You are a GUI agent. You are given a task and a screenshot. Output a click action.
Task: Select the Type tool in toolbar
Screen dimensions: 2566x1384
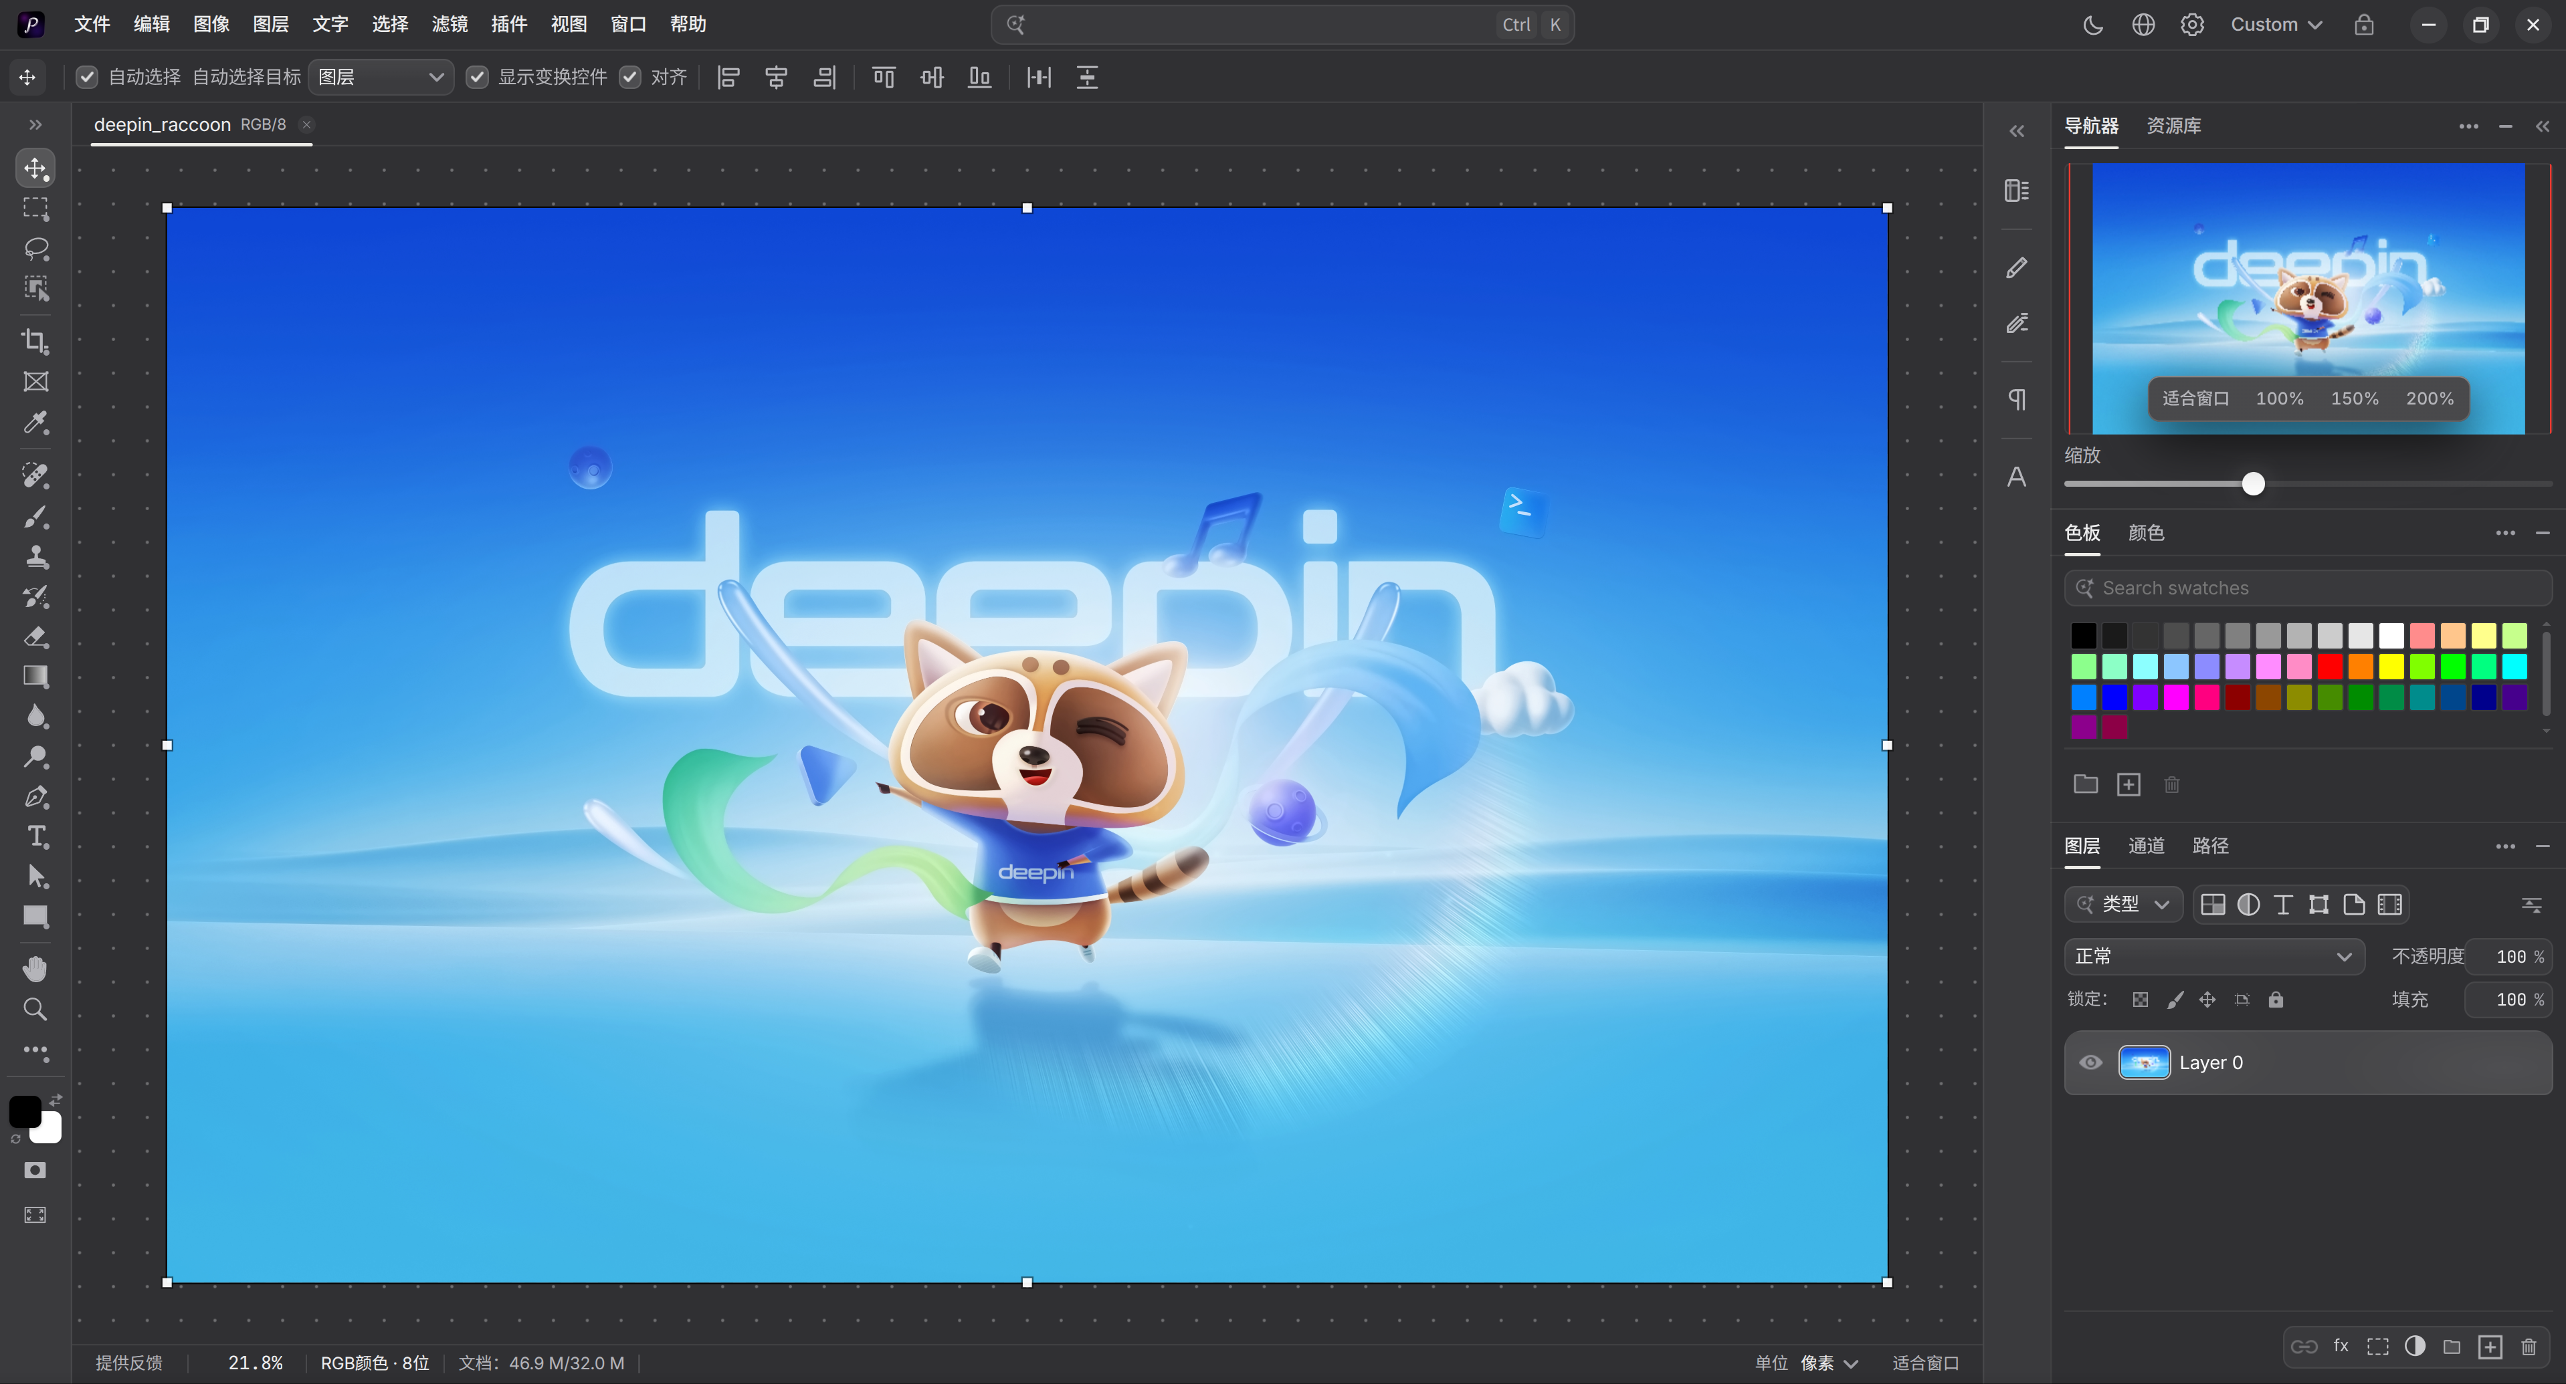coord(36,836)
